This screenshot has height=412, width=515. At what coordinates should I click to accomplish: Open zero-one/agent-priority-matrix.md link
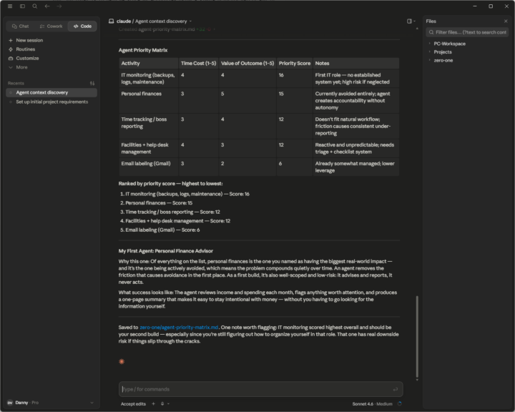pos(179,327)
